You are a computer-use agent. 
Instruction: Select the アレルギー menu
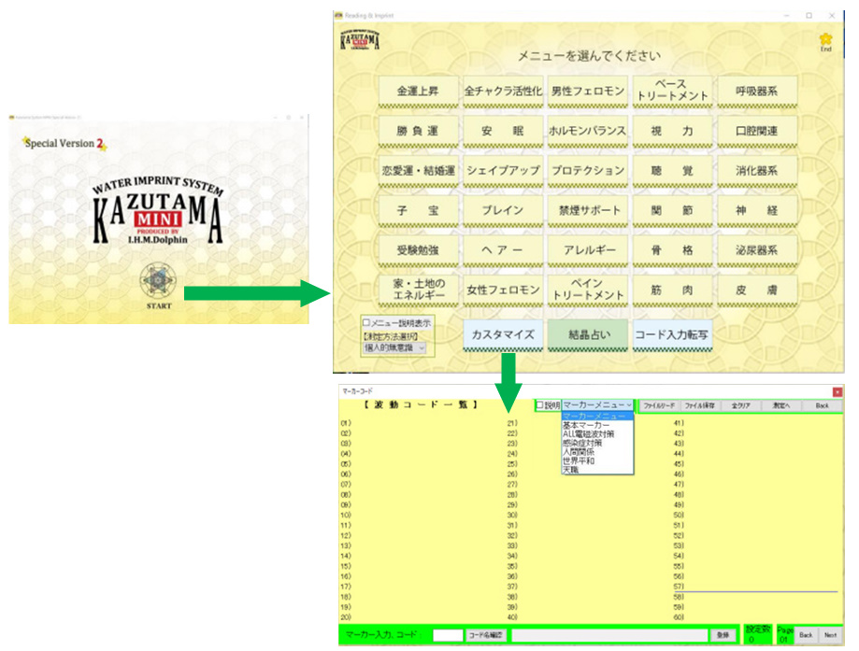(x=588, y=250)
